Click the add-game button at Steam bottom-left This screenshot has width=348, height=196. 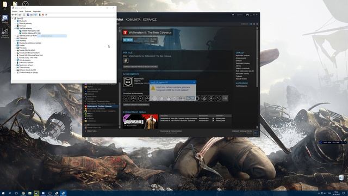[x=91, y=131]
